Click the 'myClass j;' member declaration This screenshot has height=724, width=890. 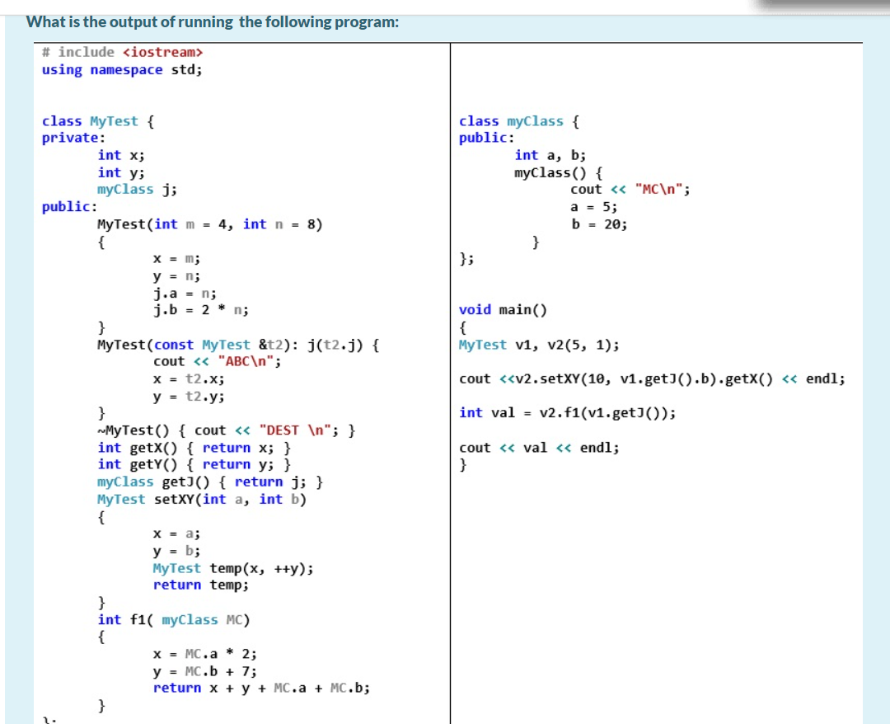click(137, 190)
